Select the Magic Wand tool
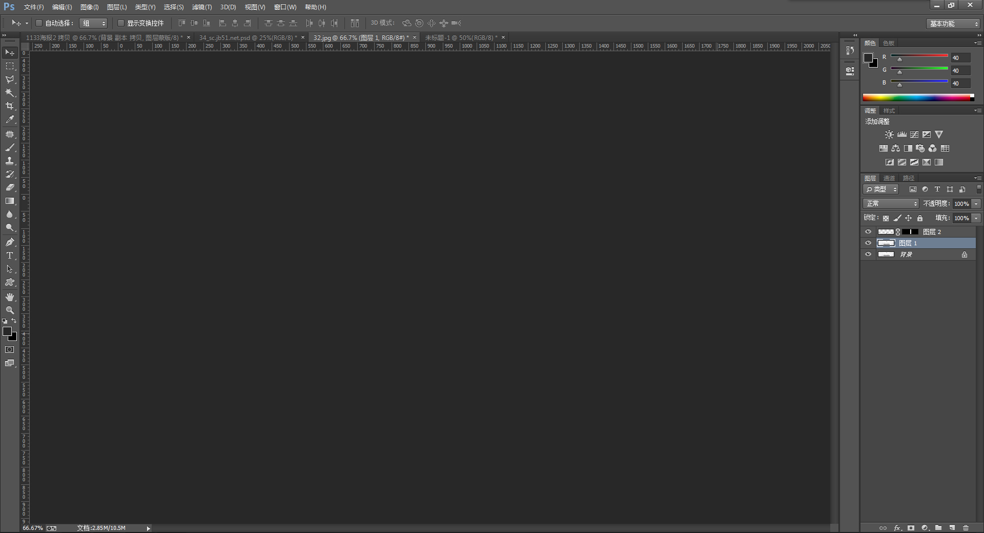 10,93
